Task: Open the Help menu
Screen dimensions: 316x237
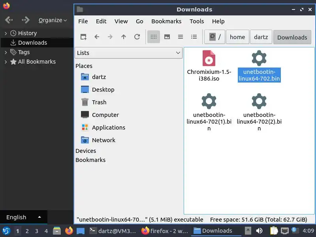Action: pos(218,21)
